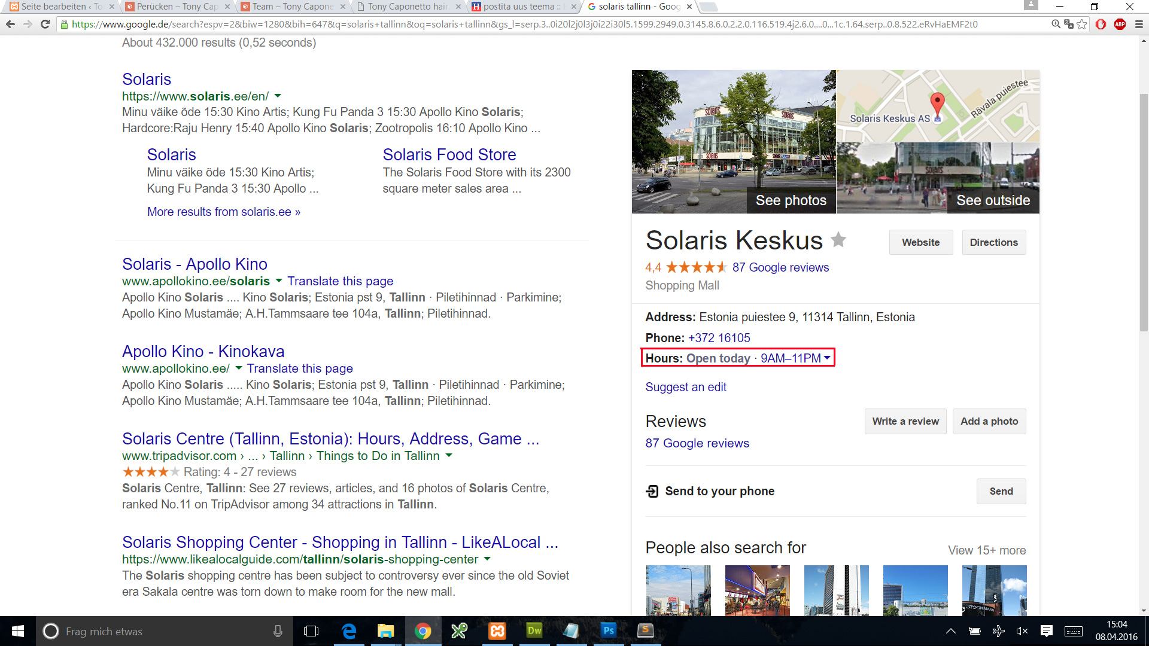Click 'View 15+ more' link
The height and width of the screenshot is (646, 1149).
click(987, 550)
